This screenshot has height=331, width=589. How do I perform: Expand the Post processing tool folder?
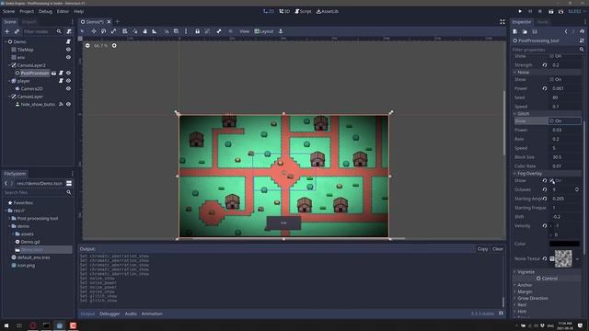click(9, 219)
